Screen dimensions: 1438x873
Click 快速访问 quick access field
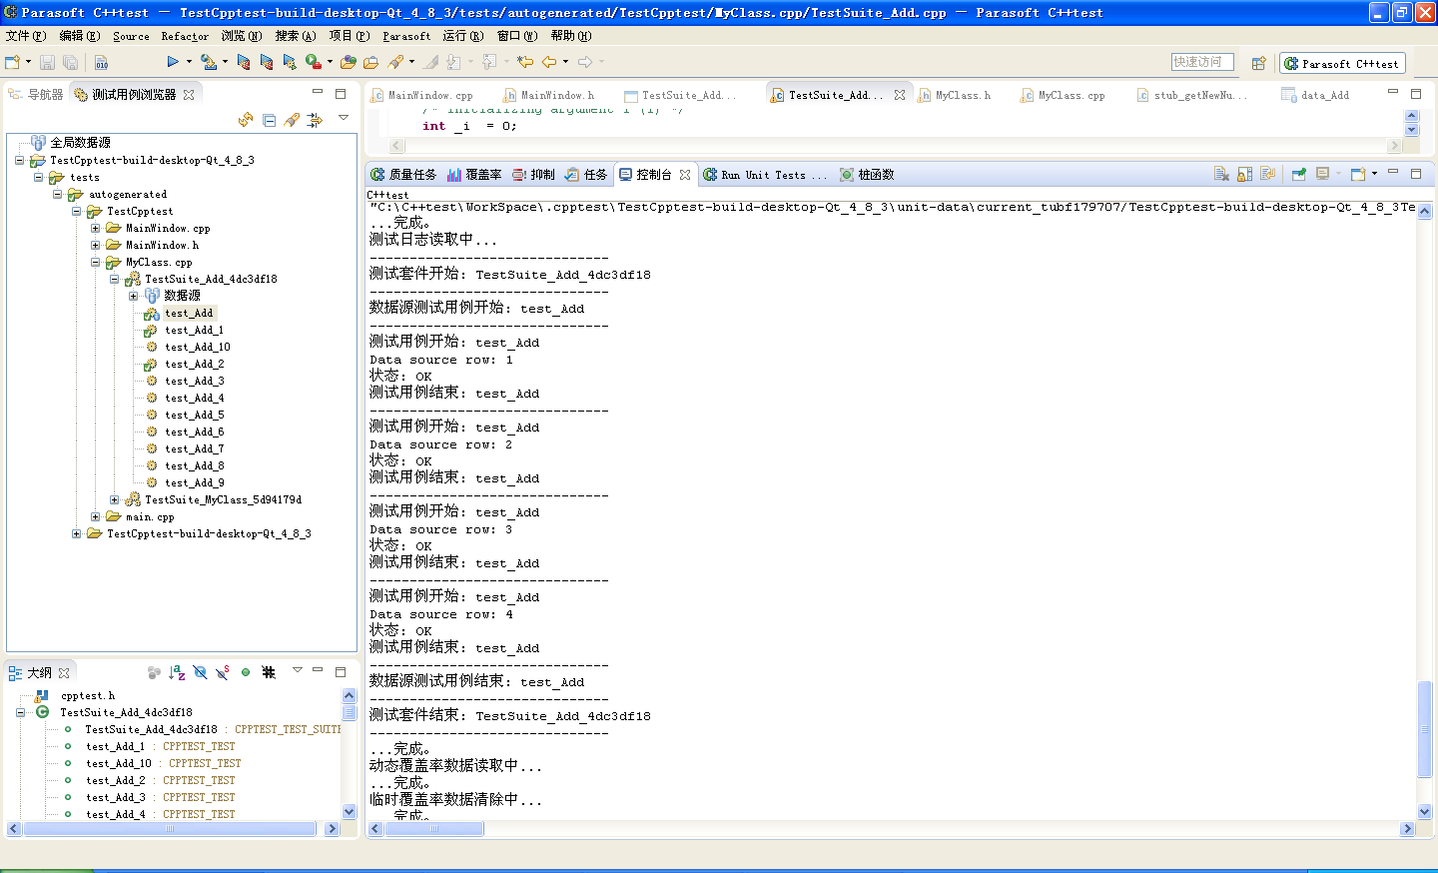[1202, 62]
